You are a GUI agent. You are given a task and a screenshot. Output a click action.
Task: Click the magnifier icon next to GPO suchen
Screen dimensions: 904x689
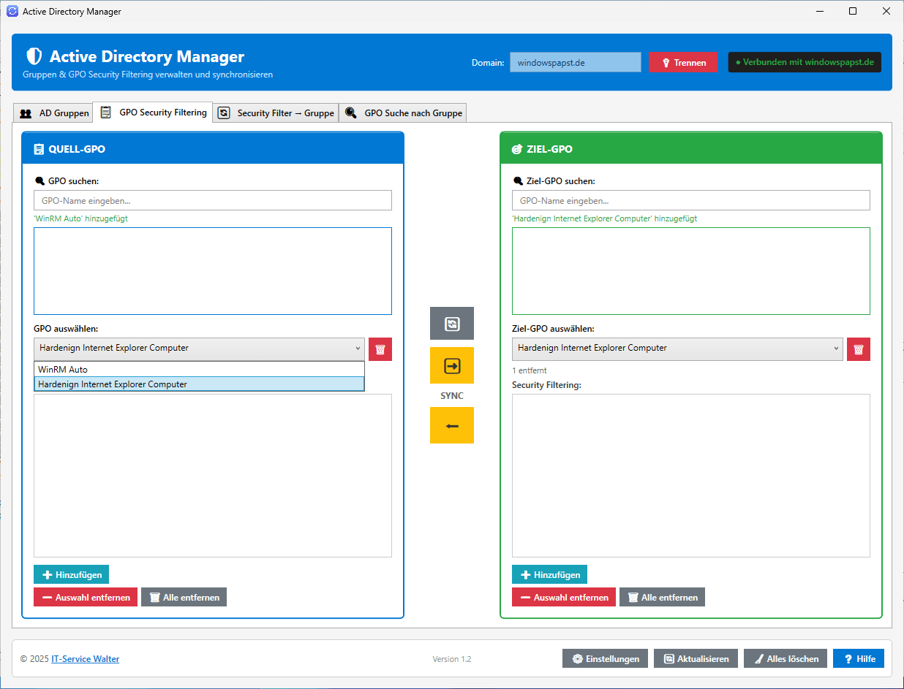(x=39, y=180)
